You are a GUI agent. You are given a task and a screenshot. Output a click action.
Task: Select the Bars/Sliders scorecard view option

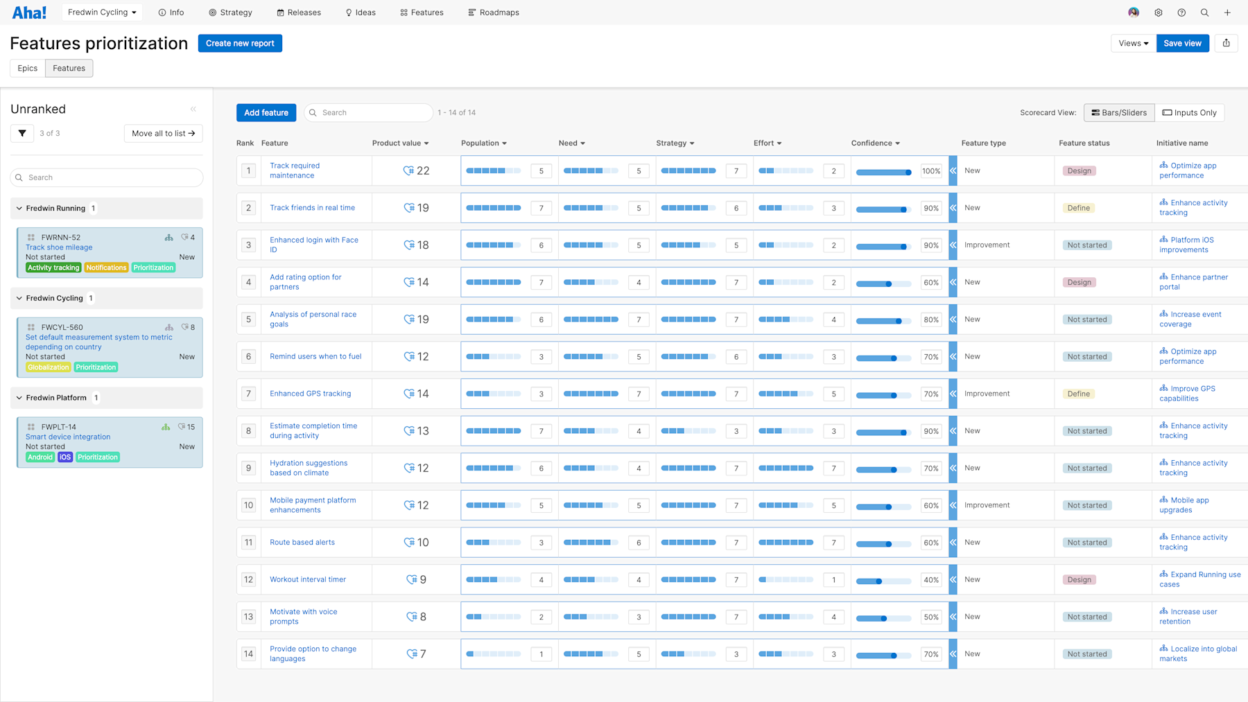pyautogui.click(x=1118, y=112)
